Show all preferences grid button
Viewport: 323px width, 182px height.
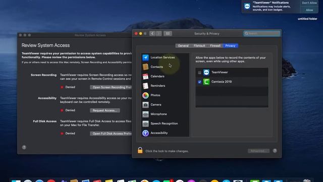[x=168, y=33]
